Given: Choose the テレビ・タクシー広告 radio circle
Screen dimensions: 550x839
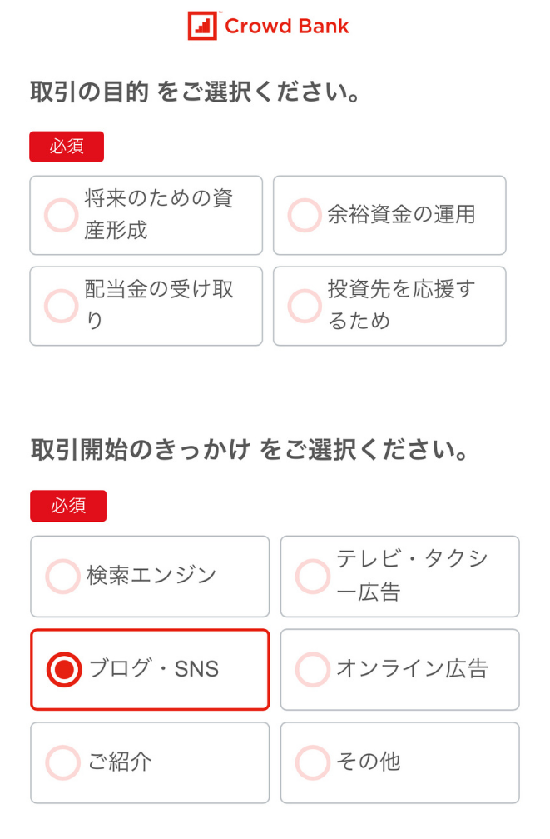Looking at the screenshot, I should [313, 576].
